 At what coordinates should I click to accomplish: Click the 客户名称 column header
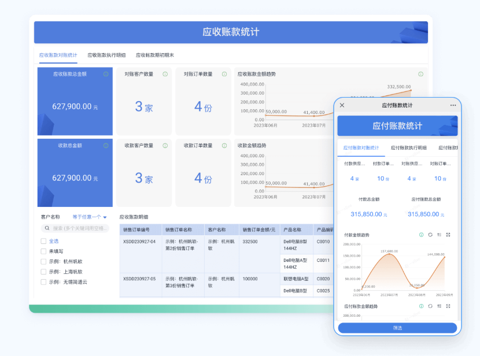pos(221,229)
